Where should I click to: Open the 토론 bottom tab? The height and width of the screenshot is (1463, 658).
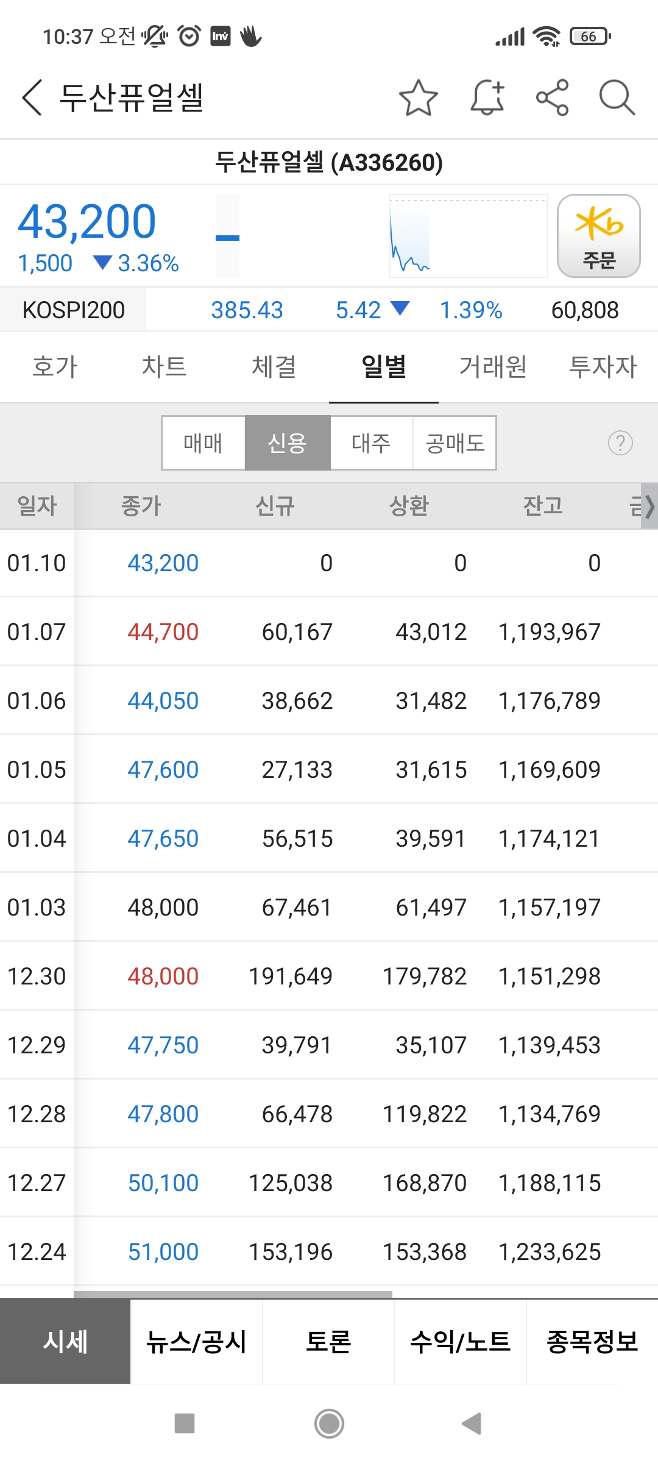click(x=328, y=1341)
